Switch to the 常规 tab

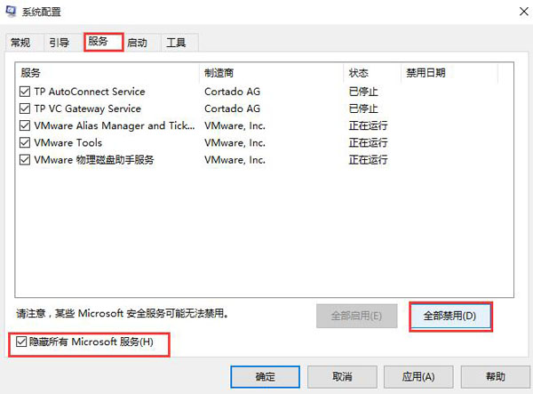20,43
